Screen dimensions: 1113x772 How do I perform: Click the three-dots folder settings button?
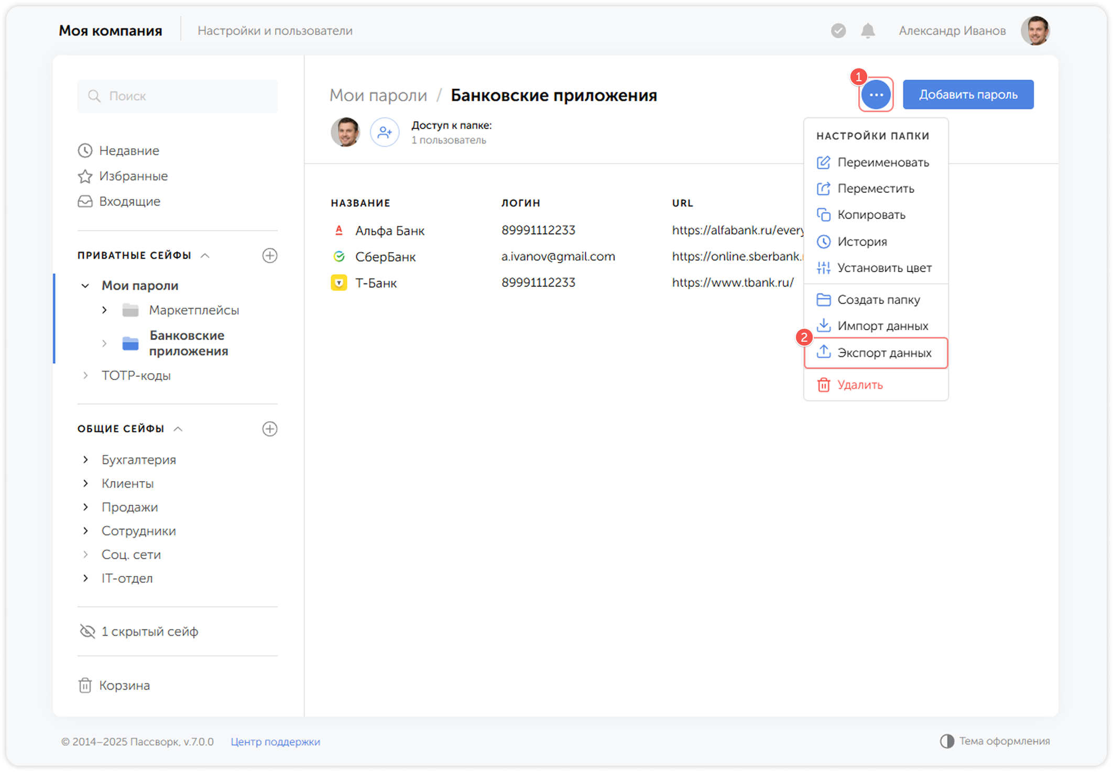[876, 95]
